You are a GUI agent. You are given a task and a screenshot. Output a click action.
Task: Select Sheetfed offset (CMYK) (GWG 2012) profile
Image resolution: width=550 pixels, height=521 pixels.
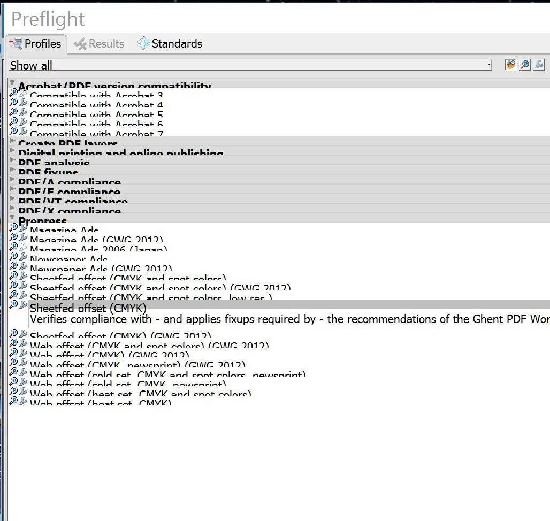point(121,335)
